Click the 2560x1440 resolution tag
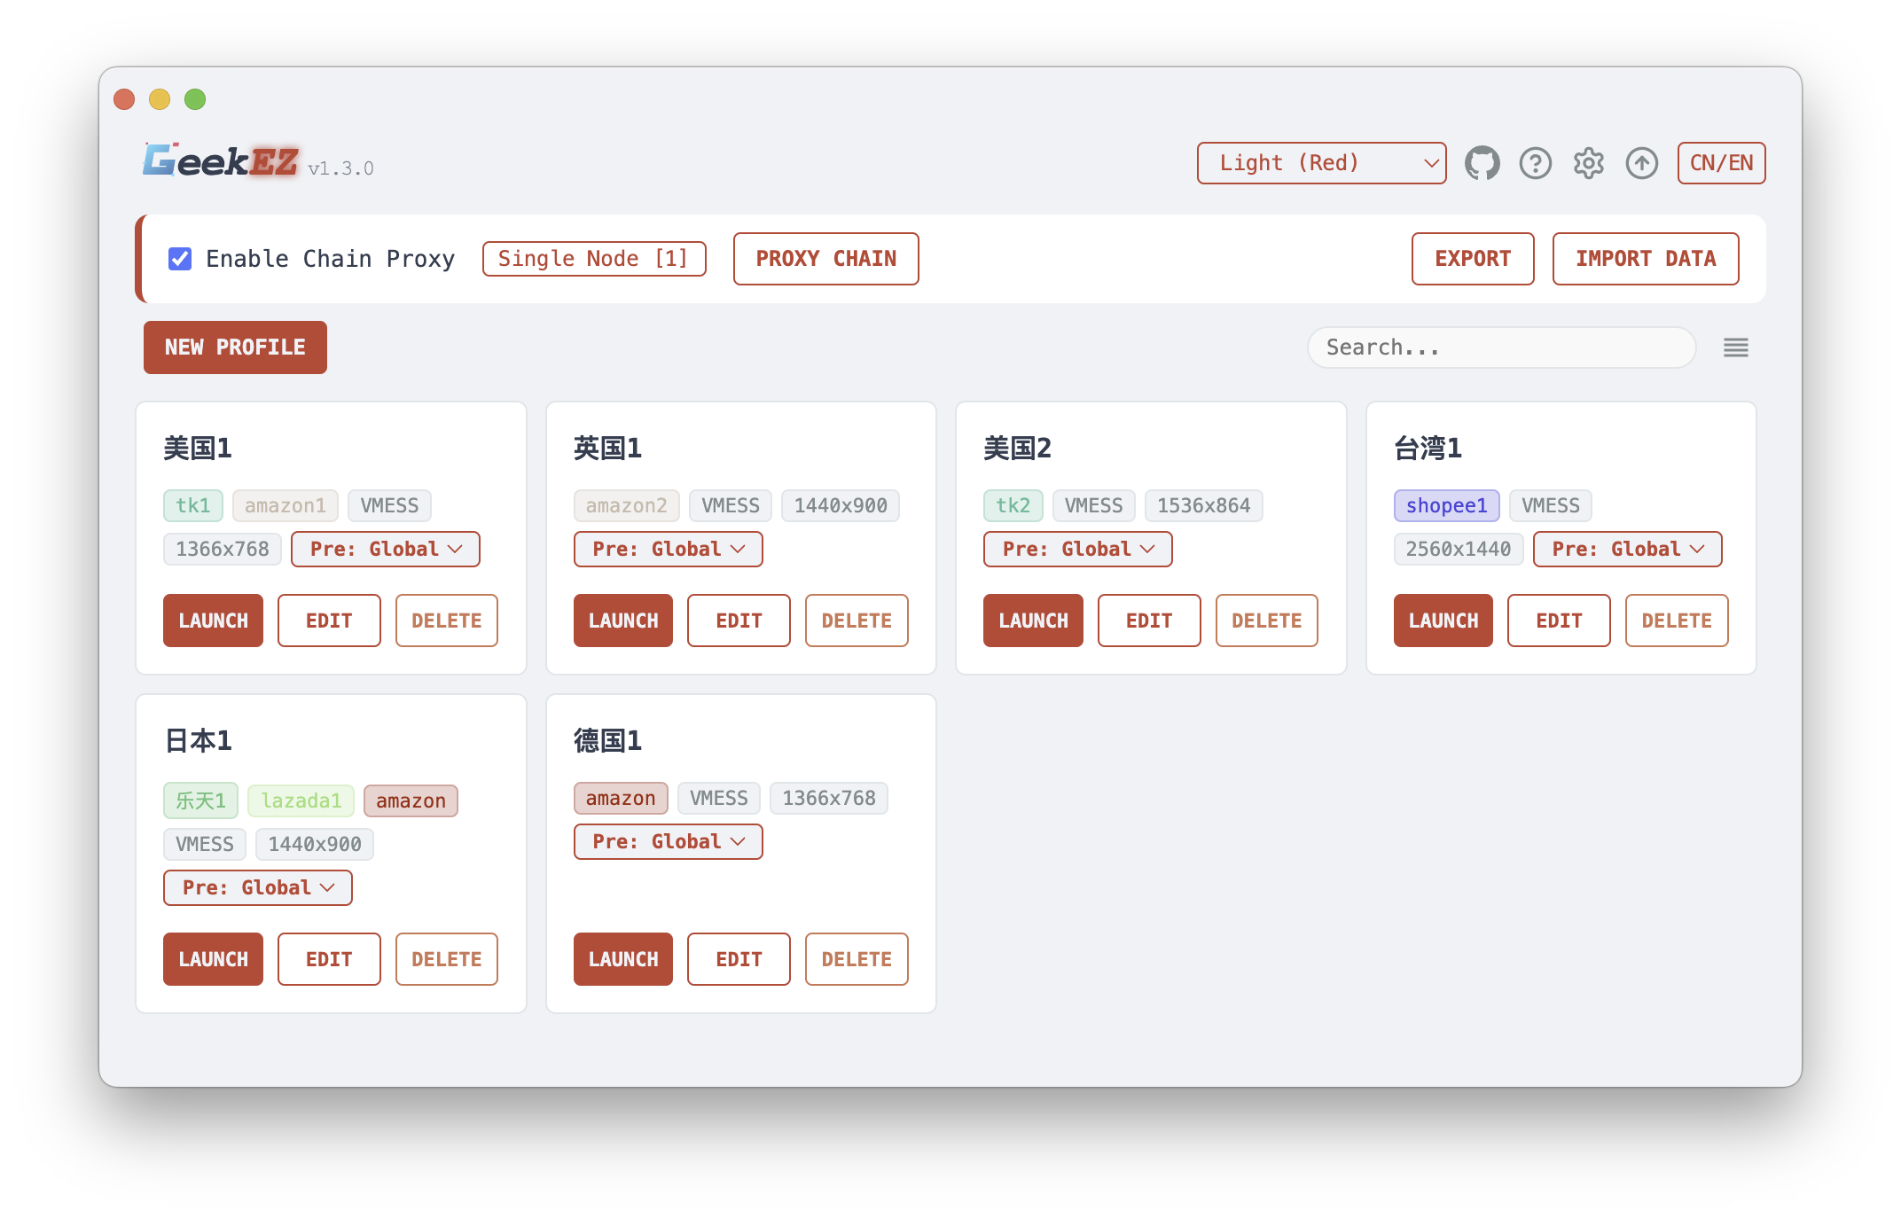1901x1218 pixels. coord(1458,549)
